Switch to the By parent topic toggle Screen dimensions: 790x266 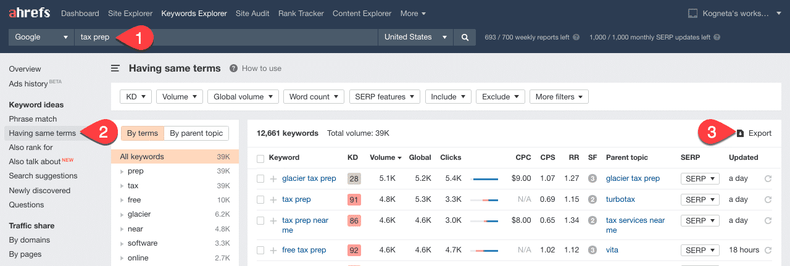click(196, 133)
